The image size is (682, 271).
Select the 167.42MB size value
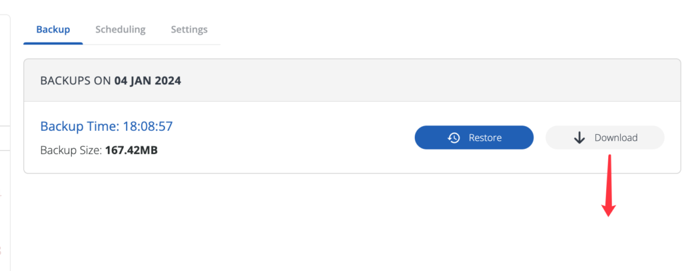click(131, 151)
